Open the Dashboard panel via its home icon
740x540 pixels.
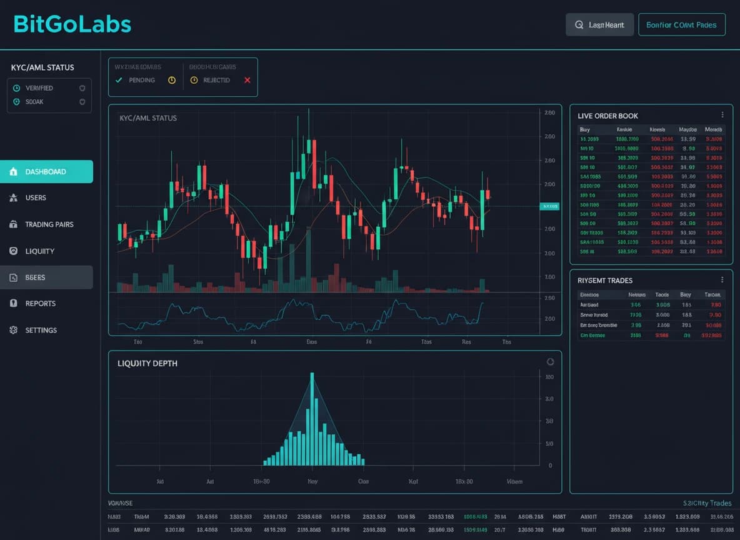point(13,171)
